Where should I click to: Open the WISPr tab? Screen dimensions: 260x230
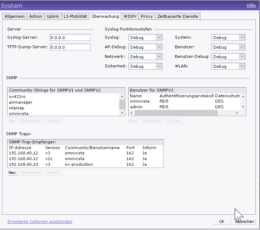(130, 16)
